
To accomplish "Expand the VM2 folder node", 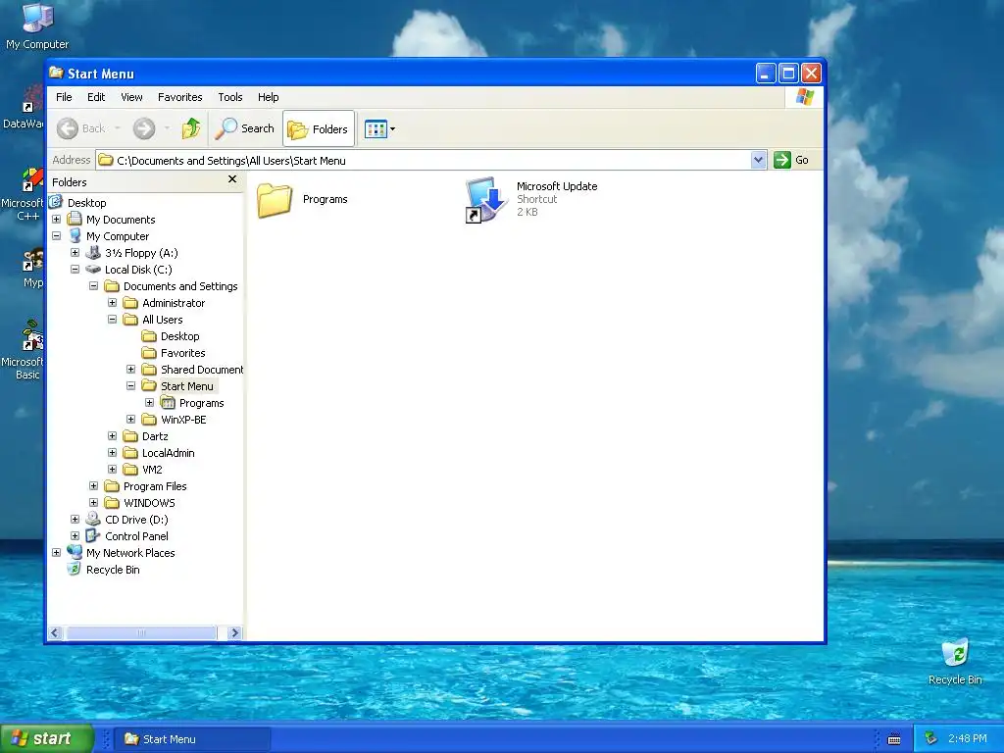I will [x=112, y=469].
